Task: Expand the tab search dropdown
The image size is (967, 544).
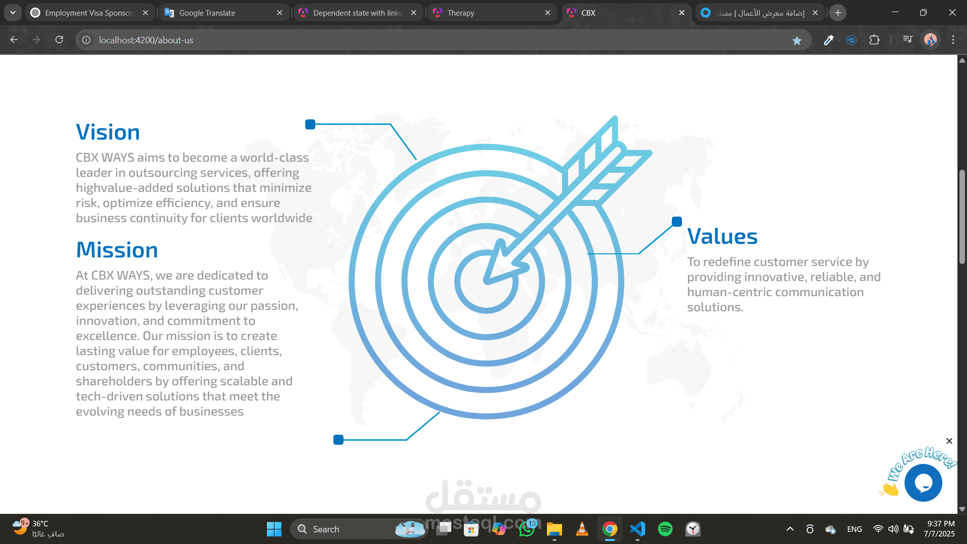Action: 13,13
